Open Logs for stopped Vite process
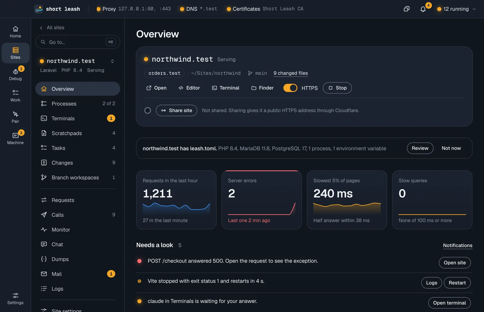Image resolution: width=484 pixels, height=312 pixels. coord(432,283)
